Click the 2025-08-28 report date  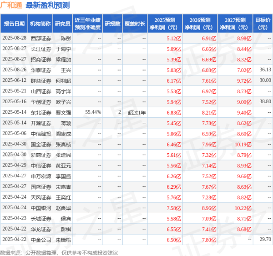[x=14, y=38]
